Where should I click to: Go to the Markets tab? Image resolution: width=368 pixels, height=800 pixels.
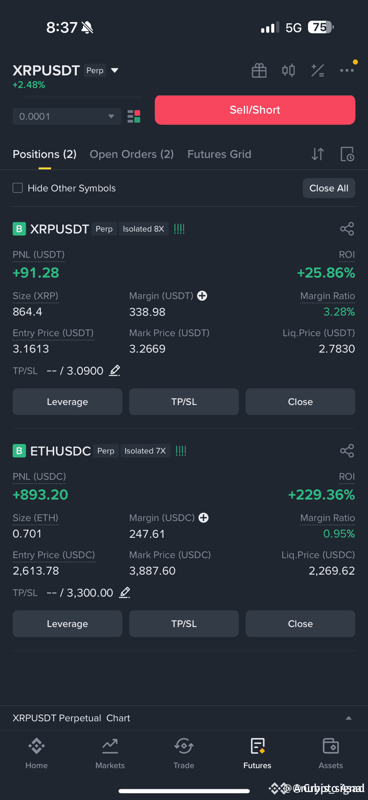110,753
